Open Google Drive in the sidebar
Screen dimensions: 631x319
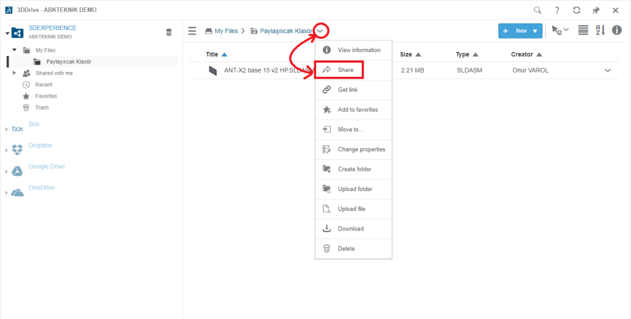tap(46, 167)
